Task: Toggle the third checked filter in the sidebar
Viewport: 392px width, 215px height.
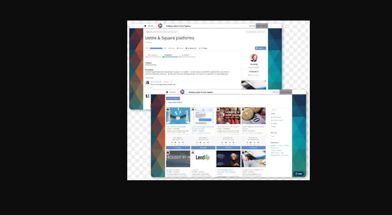Action: [x=272, y=123]
